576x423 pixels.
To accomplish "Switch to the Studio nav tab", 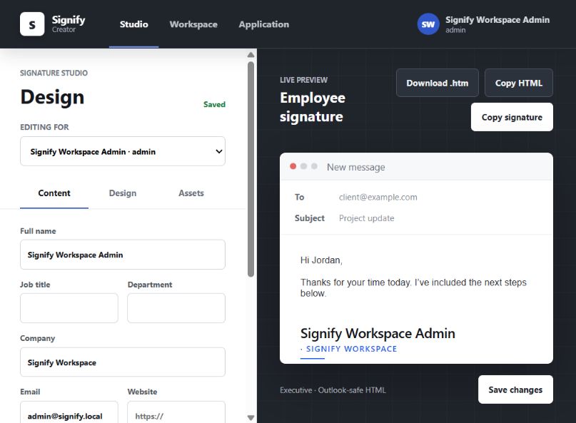I will (x=133, y=24).
